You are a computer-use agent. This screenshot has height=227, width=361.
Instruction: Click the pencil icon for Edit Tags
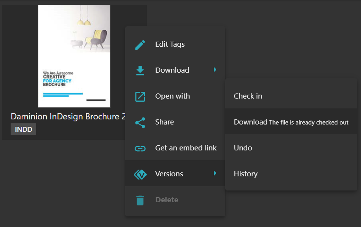pyautogui.click(x=140, y=45)
